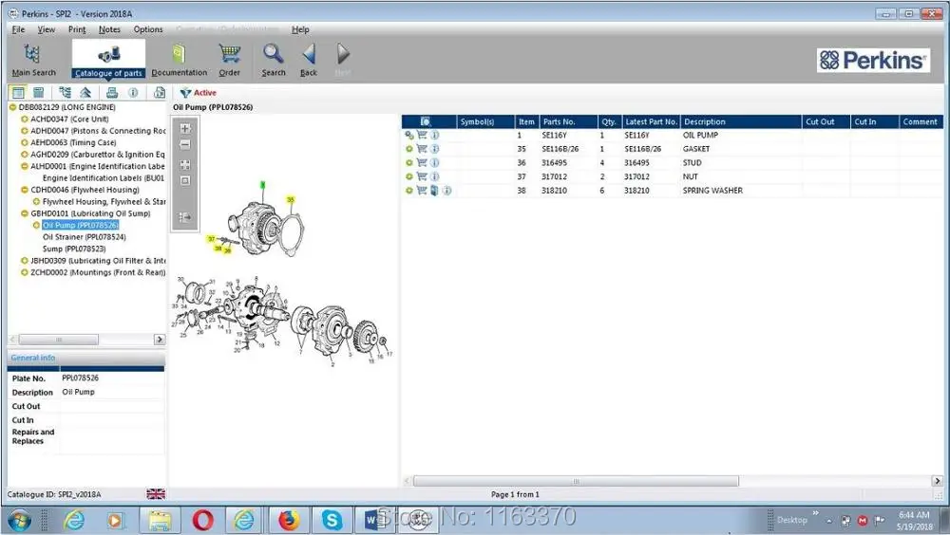Click the Cut Out column header
Image resolution: width=950 pixels, height=535 pixels.
pyautogui.click(x=826, y=121)
